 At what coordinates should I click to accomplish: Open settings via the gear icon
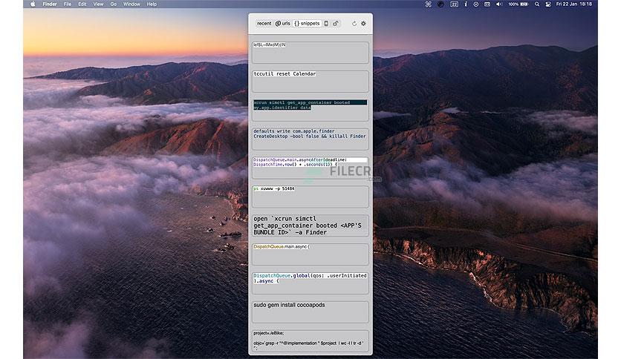tap(363, 24)
